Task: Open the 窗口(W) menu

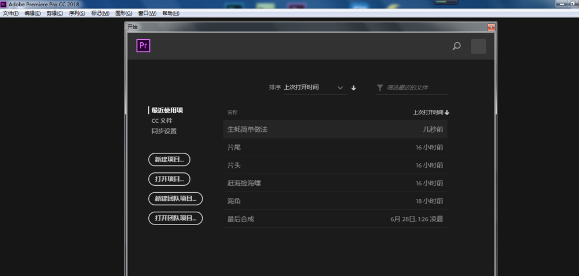Action: [147, 13]
